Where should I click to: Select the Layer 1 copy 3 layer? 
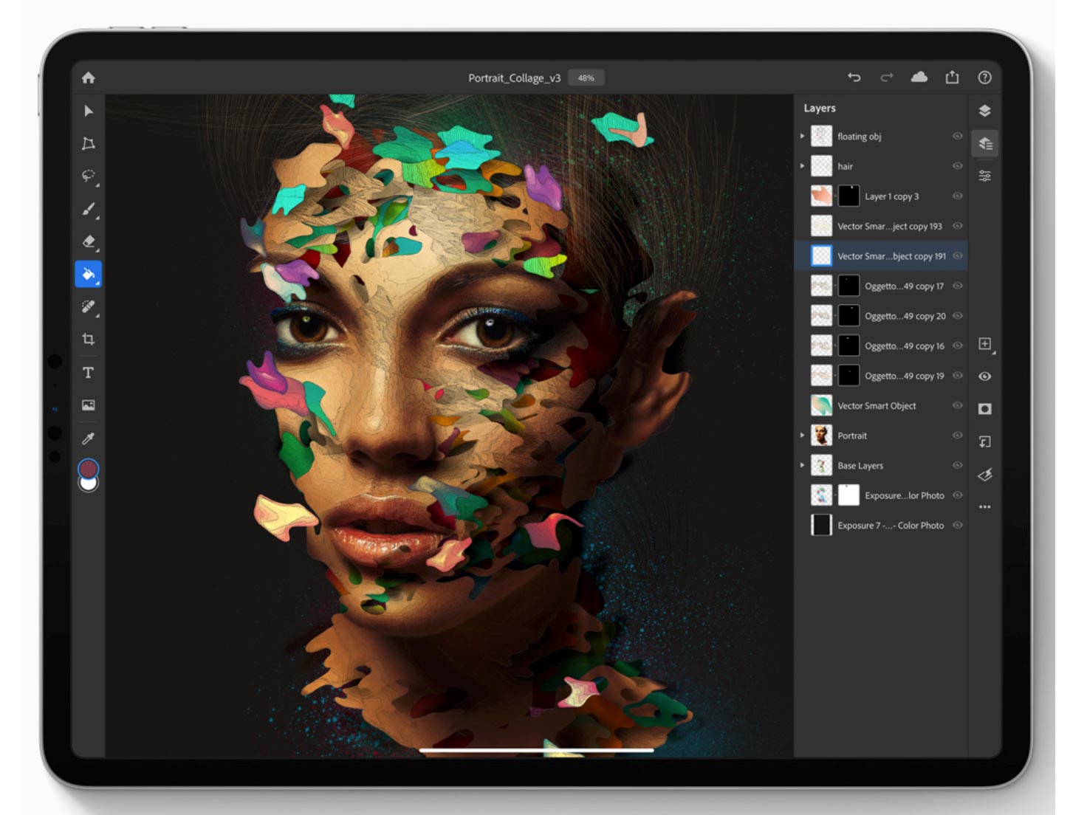[891, 196]
